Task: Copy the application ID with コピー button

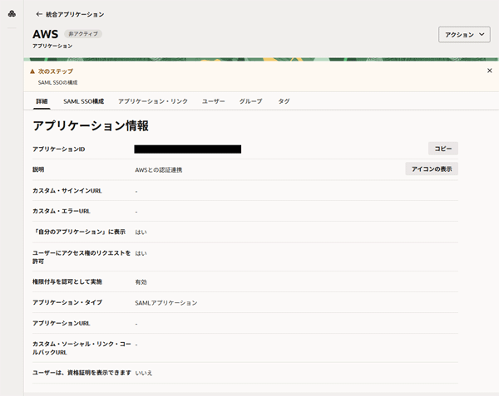Action: [x=443, y=149]
